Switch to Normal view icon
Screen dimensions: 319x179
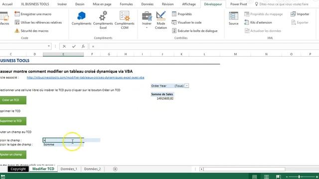point(255,177)
